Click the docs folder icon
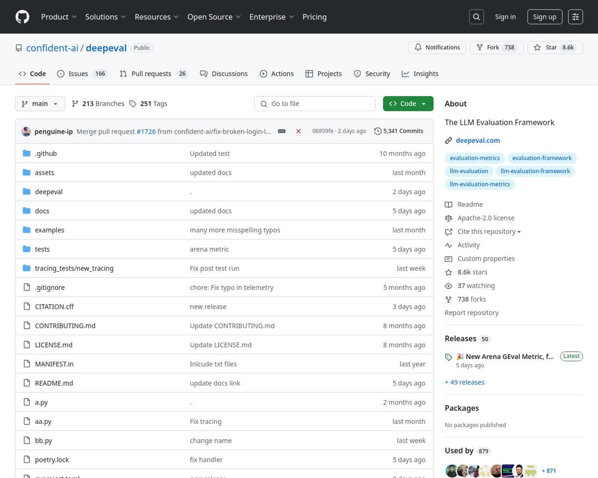The image size is (598, 478). coord(27,210)
